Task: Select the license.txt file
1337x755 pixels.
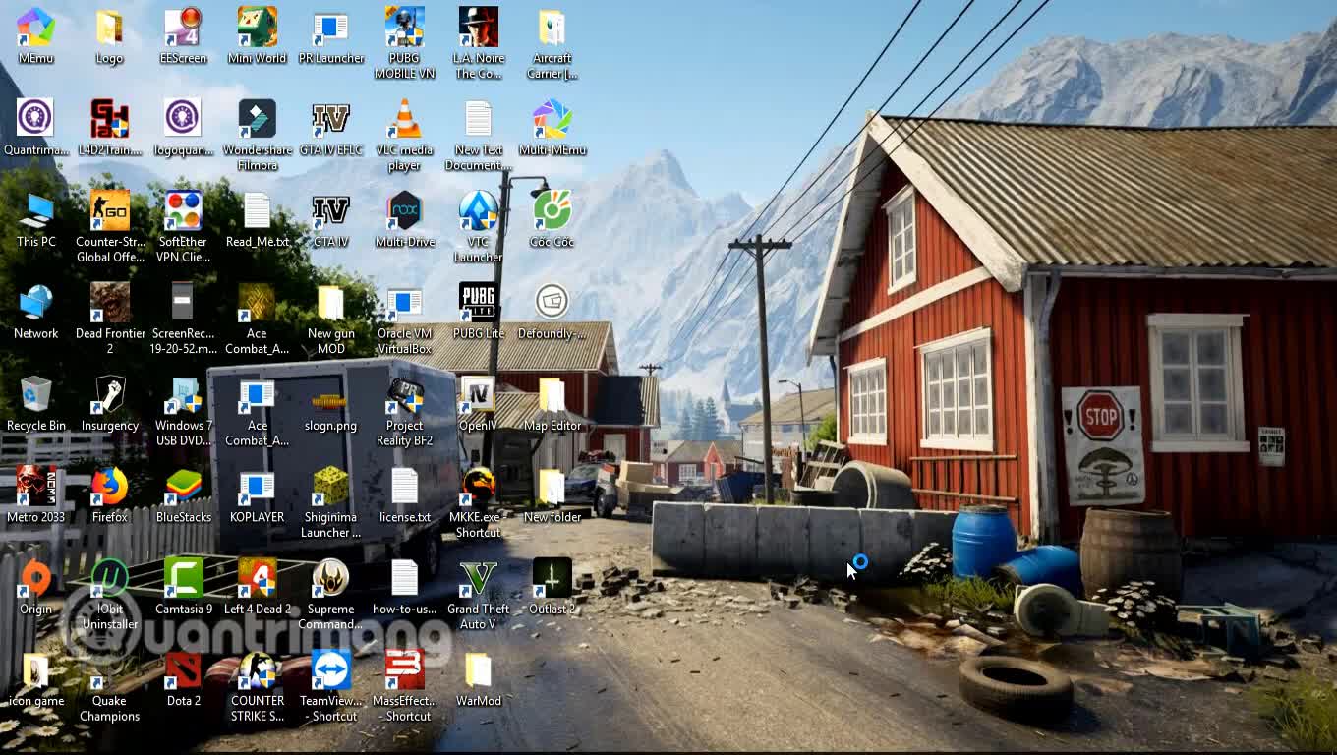Action: tap(405, 494)
